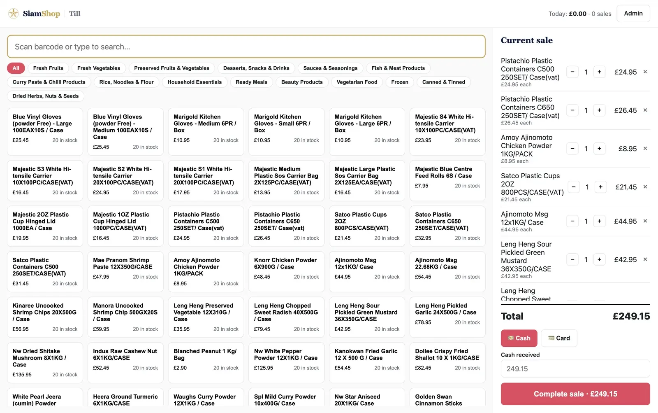This screenshot has width=658, height=413.
Task: Increase quantity of Amoy Chicken Powder
Action: point(599,149)
